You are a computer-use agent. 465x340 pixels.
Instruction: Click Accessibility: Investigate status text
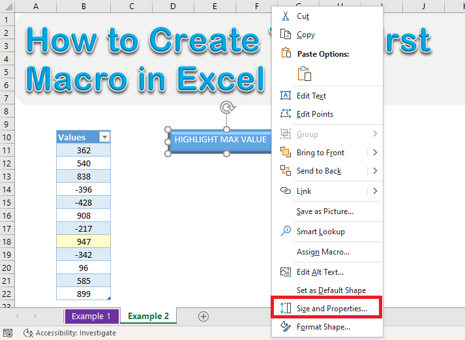coord(76,333)
